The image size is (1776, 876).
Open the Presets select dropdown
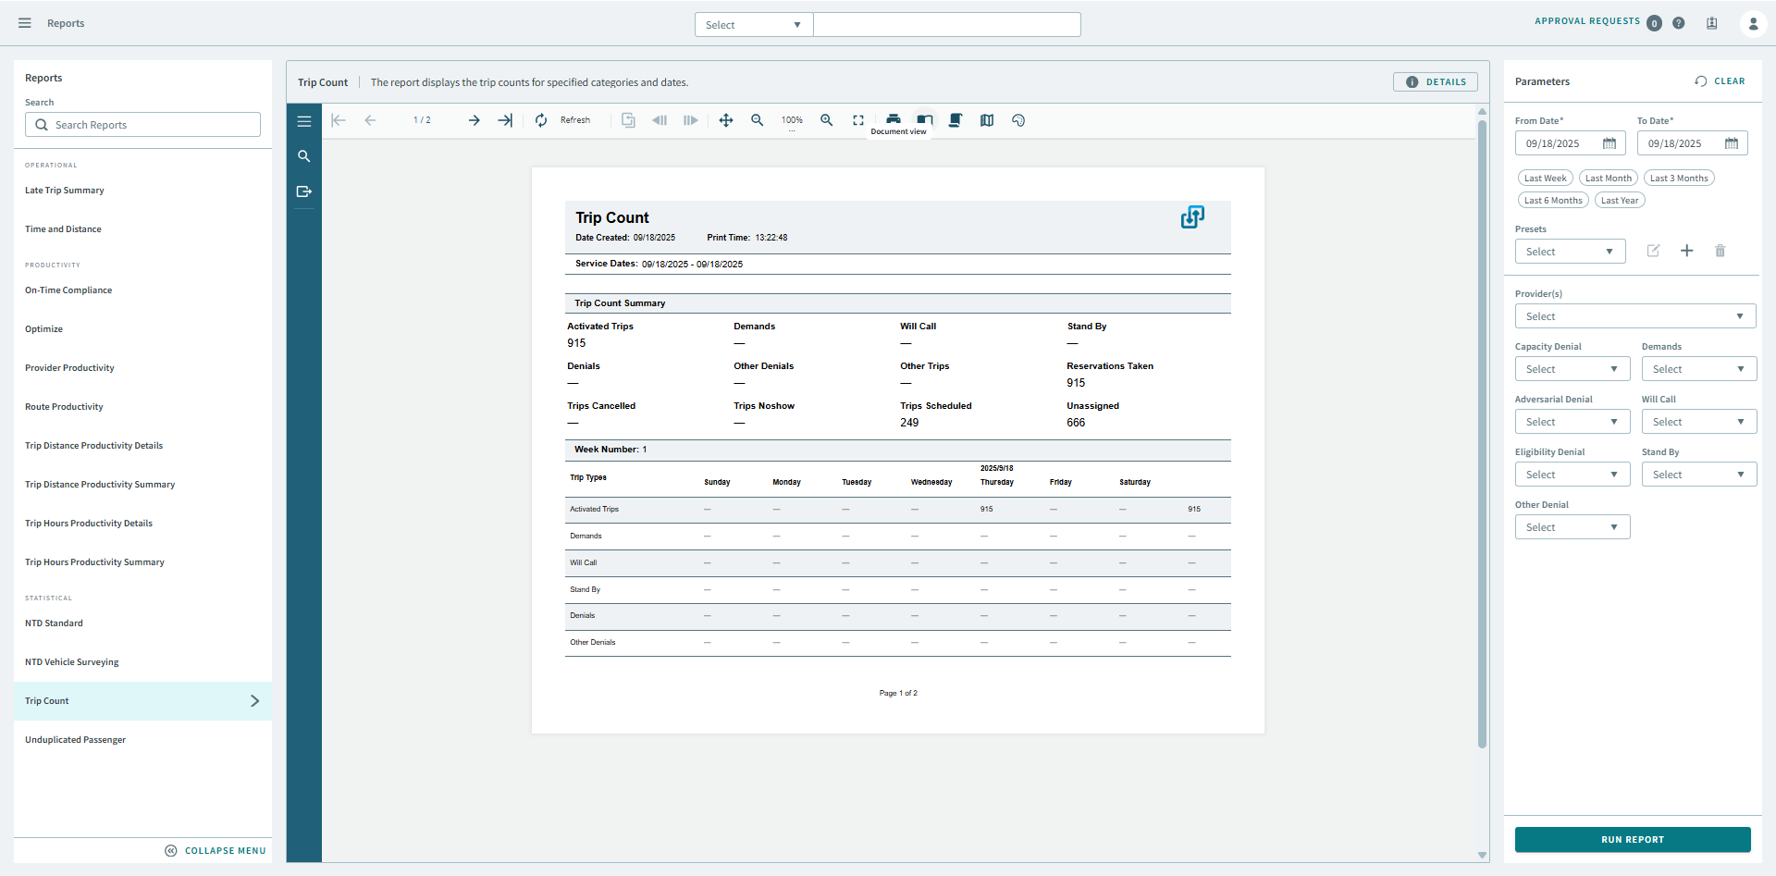[1570, 252]
